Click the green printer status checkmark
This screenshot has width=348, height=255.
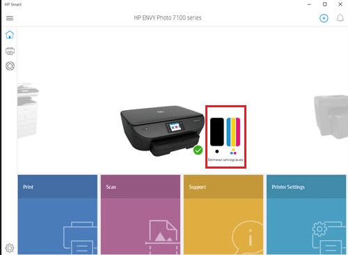(198, 150)
